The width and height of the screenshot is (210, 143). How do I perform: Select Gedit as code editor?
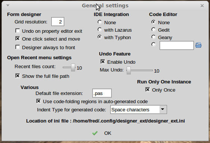point(154,29)
